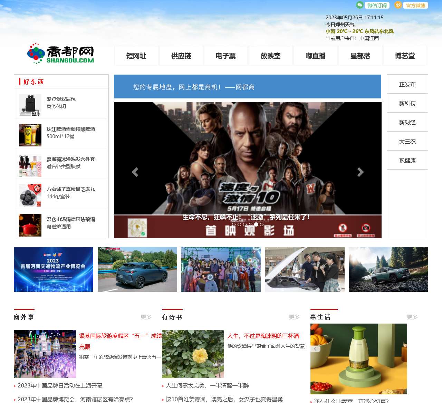Click the left arrow on 惠生活 image
442x403 pixels.
tap(315, 349)
